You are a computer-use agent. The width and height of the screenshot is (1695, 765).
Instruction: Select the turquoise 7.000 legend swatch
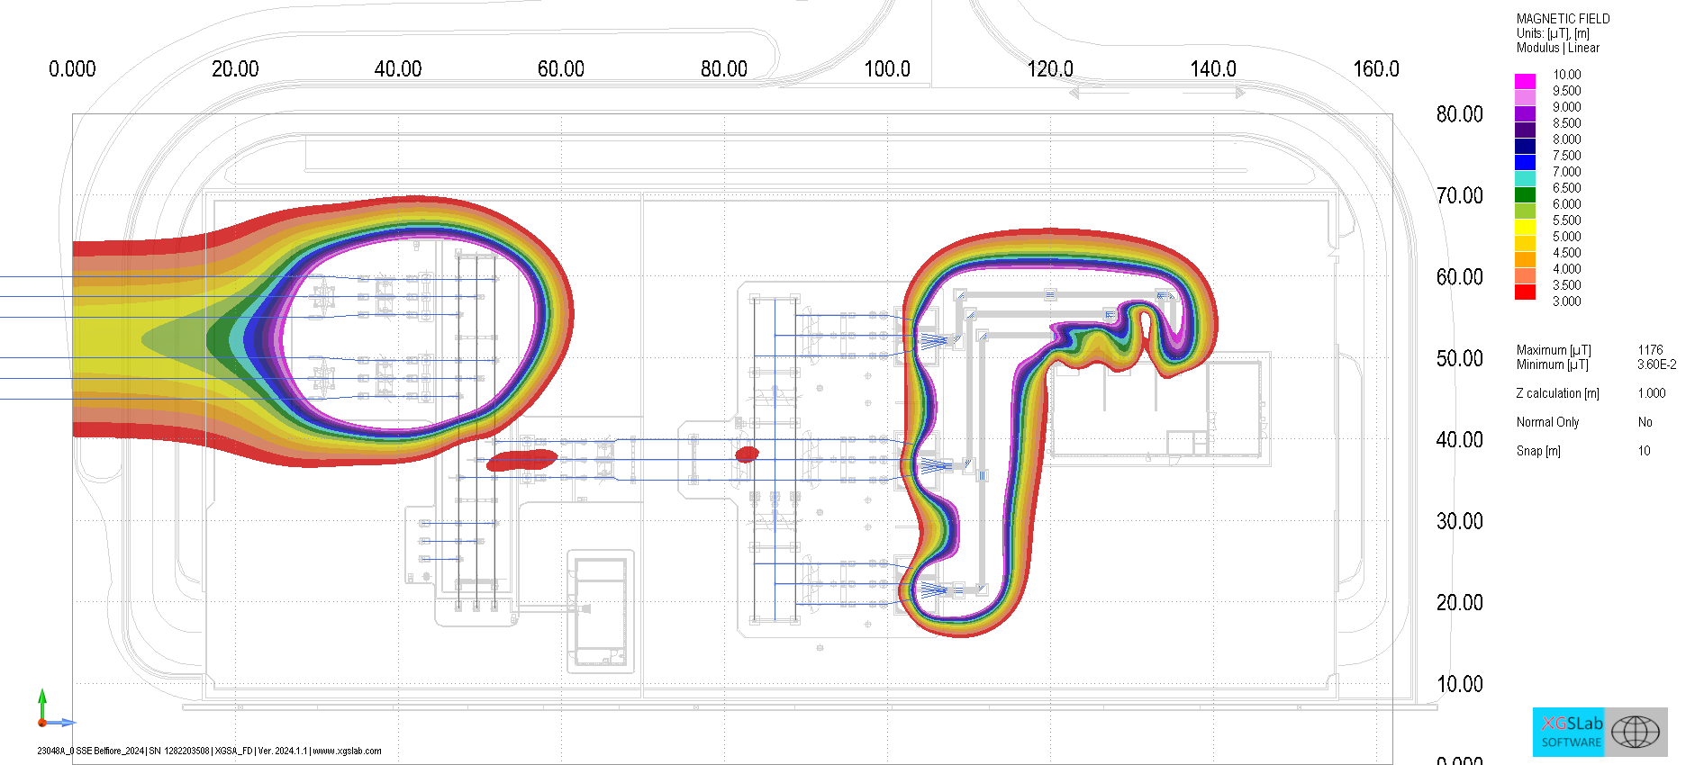[x=1525, y=178]
